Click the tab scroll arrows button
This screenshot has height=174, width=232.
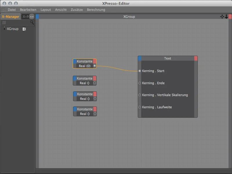coord(32,17)
